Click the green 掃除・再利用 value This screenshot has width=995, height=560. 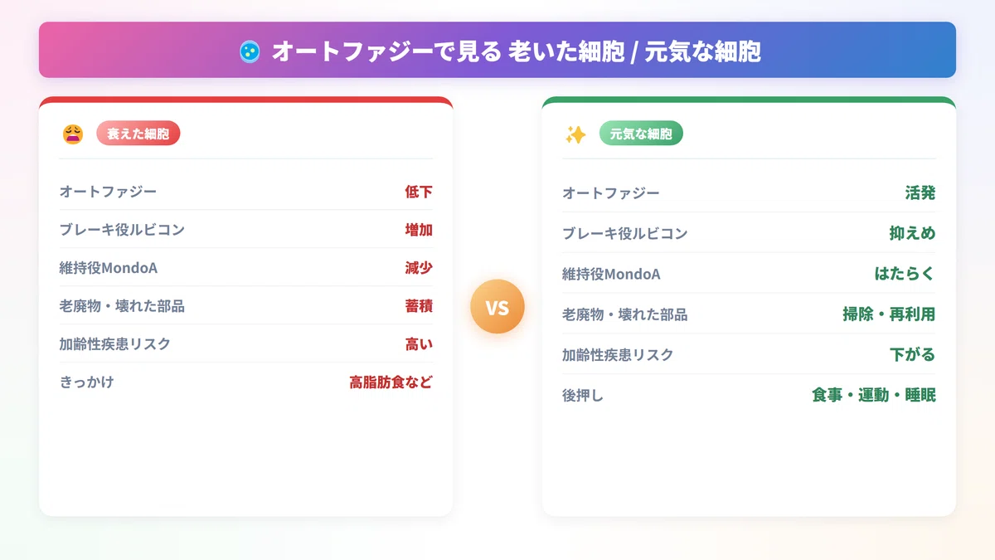(889, 314)
